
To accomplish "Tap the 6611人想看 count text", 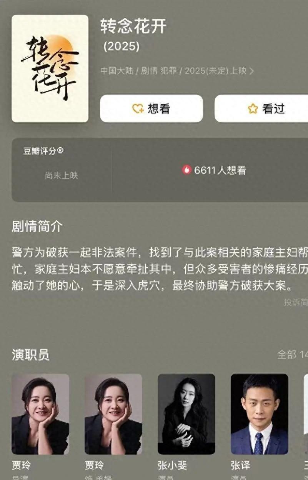I will [x=220, y=170].
